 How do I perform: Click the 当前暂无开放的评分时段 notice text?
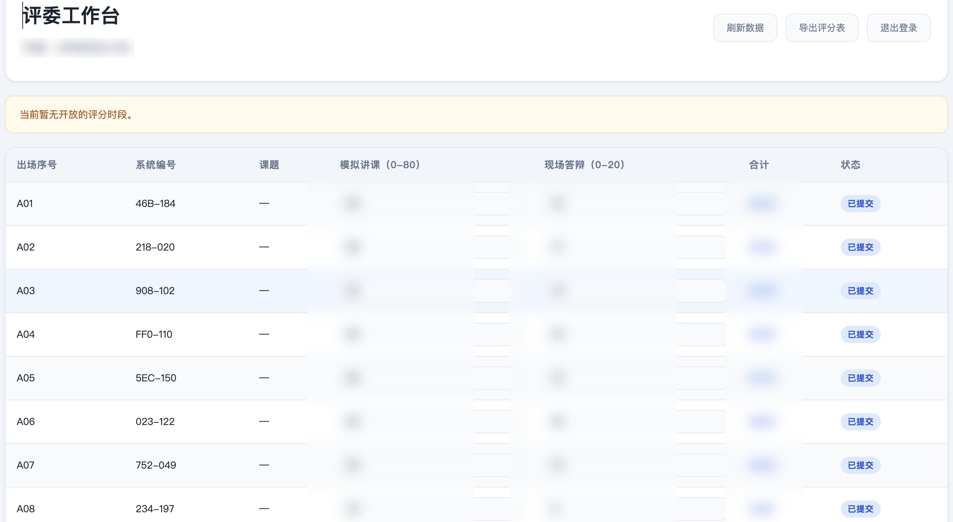tap(77, 114)
